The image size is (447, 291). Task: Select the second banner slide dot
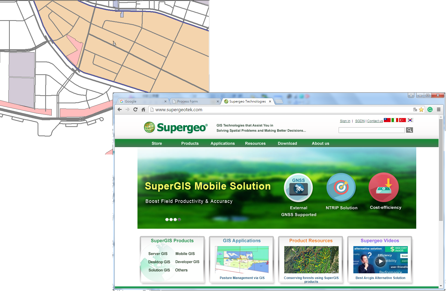tap(171, 219)
